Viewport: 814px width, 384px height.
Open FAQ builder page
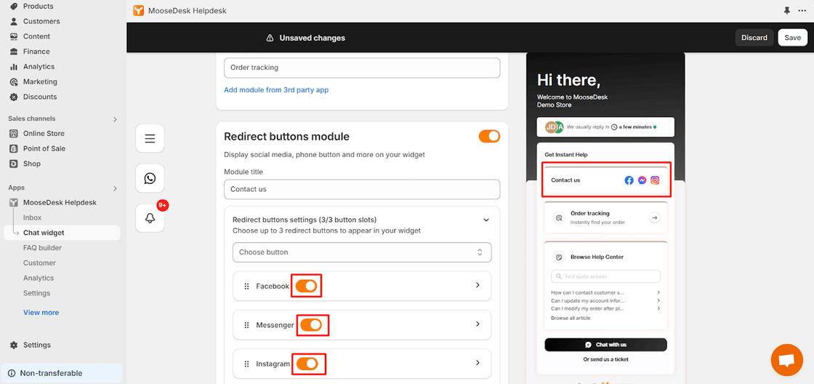coord(42,248)
